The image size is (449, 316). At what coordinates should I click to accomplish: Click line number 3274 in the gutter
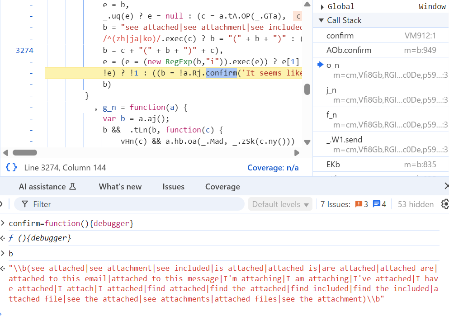pyautogui.click(x=24, y=50)
